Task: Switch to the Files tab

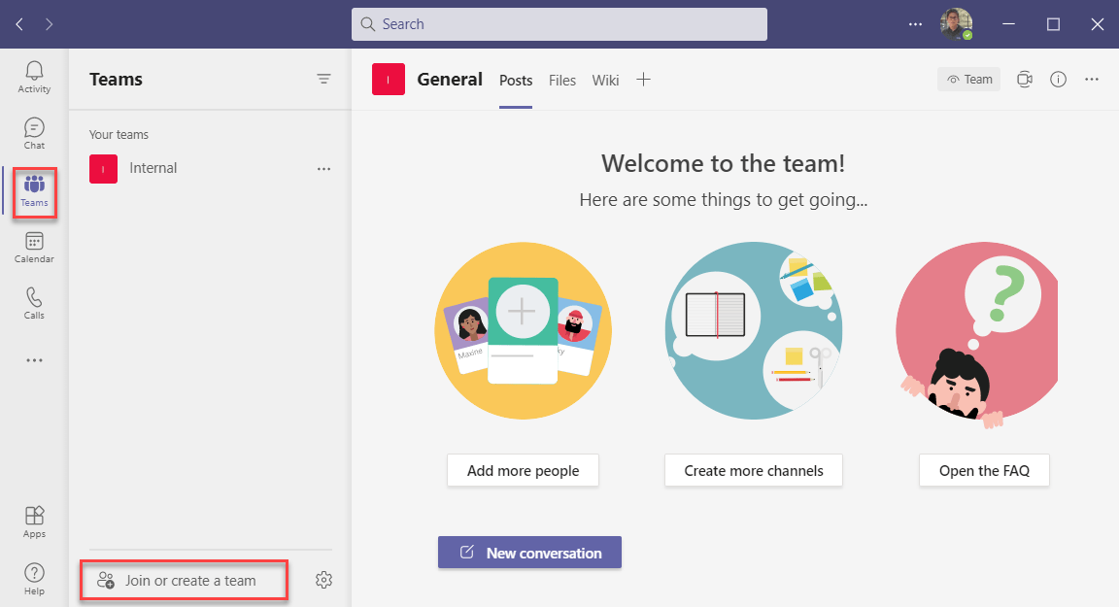Action: [x=562, y=81]
